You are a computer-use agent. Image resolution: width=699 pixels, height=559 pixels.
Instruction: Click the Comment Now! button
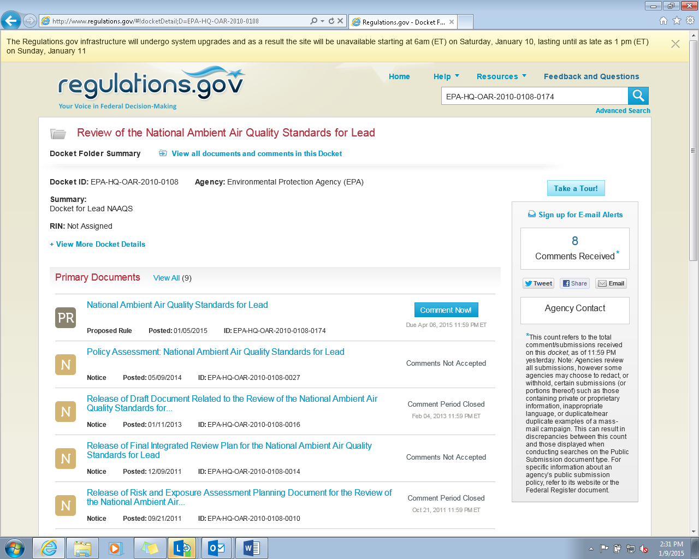point(446,310)
